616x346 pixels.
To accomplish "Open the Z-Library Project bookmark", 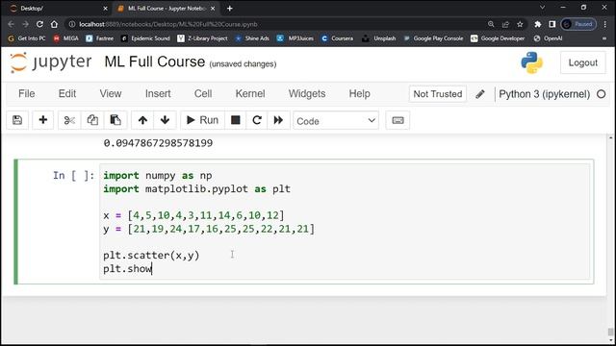I will (203, 38).
